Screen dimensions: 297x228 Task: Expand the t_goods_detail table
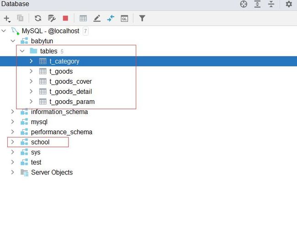tap(31, 91)
